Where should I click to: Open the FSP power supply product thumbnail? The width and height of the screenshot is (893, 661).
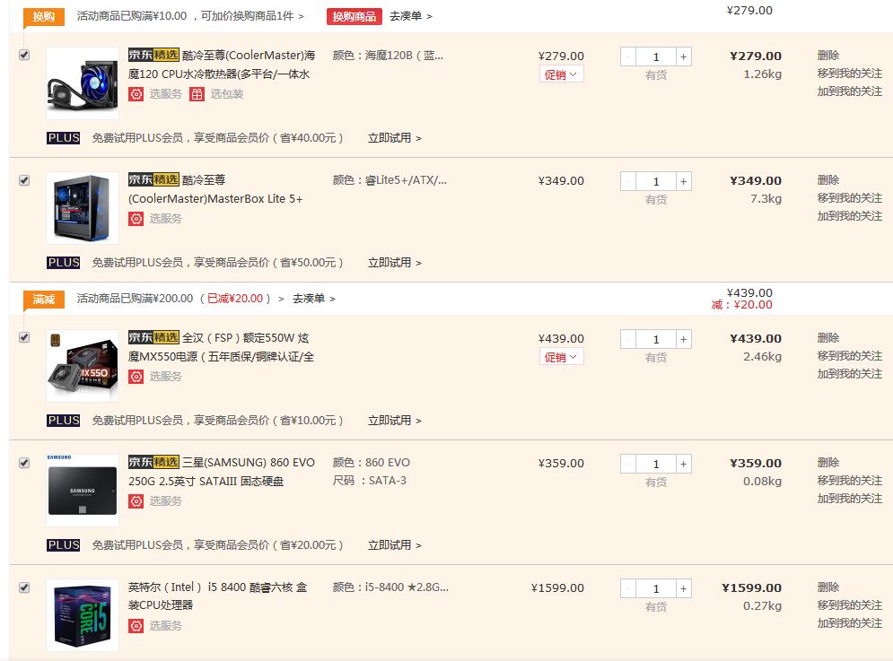click(83, 366)
